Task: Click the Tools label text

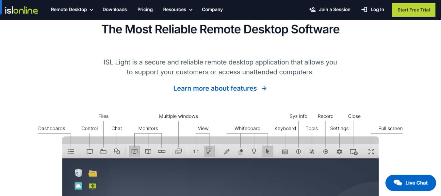Action: pos(312,128)
